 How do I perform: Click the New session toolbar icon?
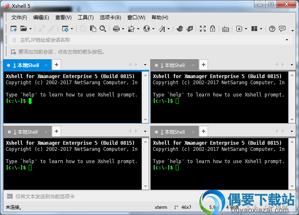click(14, 29)
